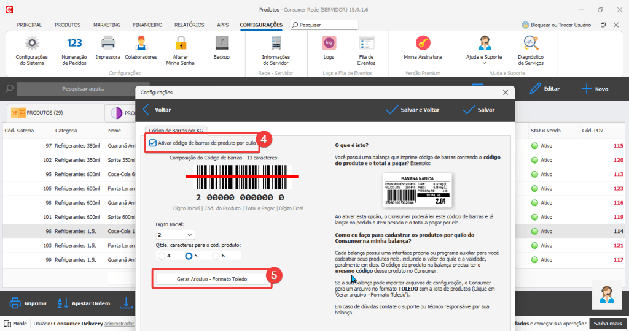
Task: Open the Impressora printer settings
Action: pos(108,45)
